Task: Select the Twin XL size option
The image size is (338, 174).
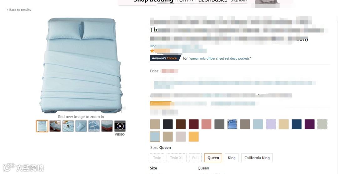Action: (177, 158)
